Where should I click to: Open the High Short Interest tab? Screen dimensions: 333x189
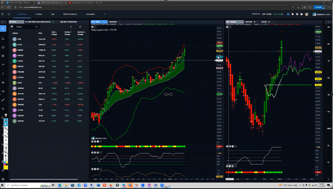coord(68,22)
